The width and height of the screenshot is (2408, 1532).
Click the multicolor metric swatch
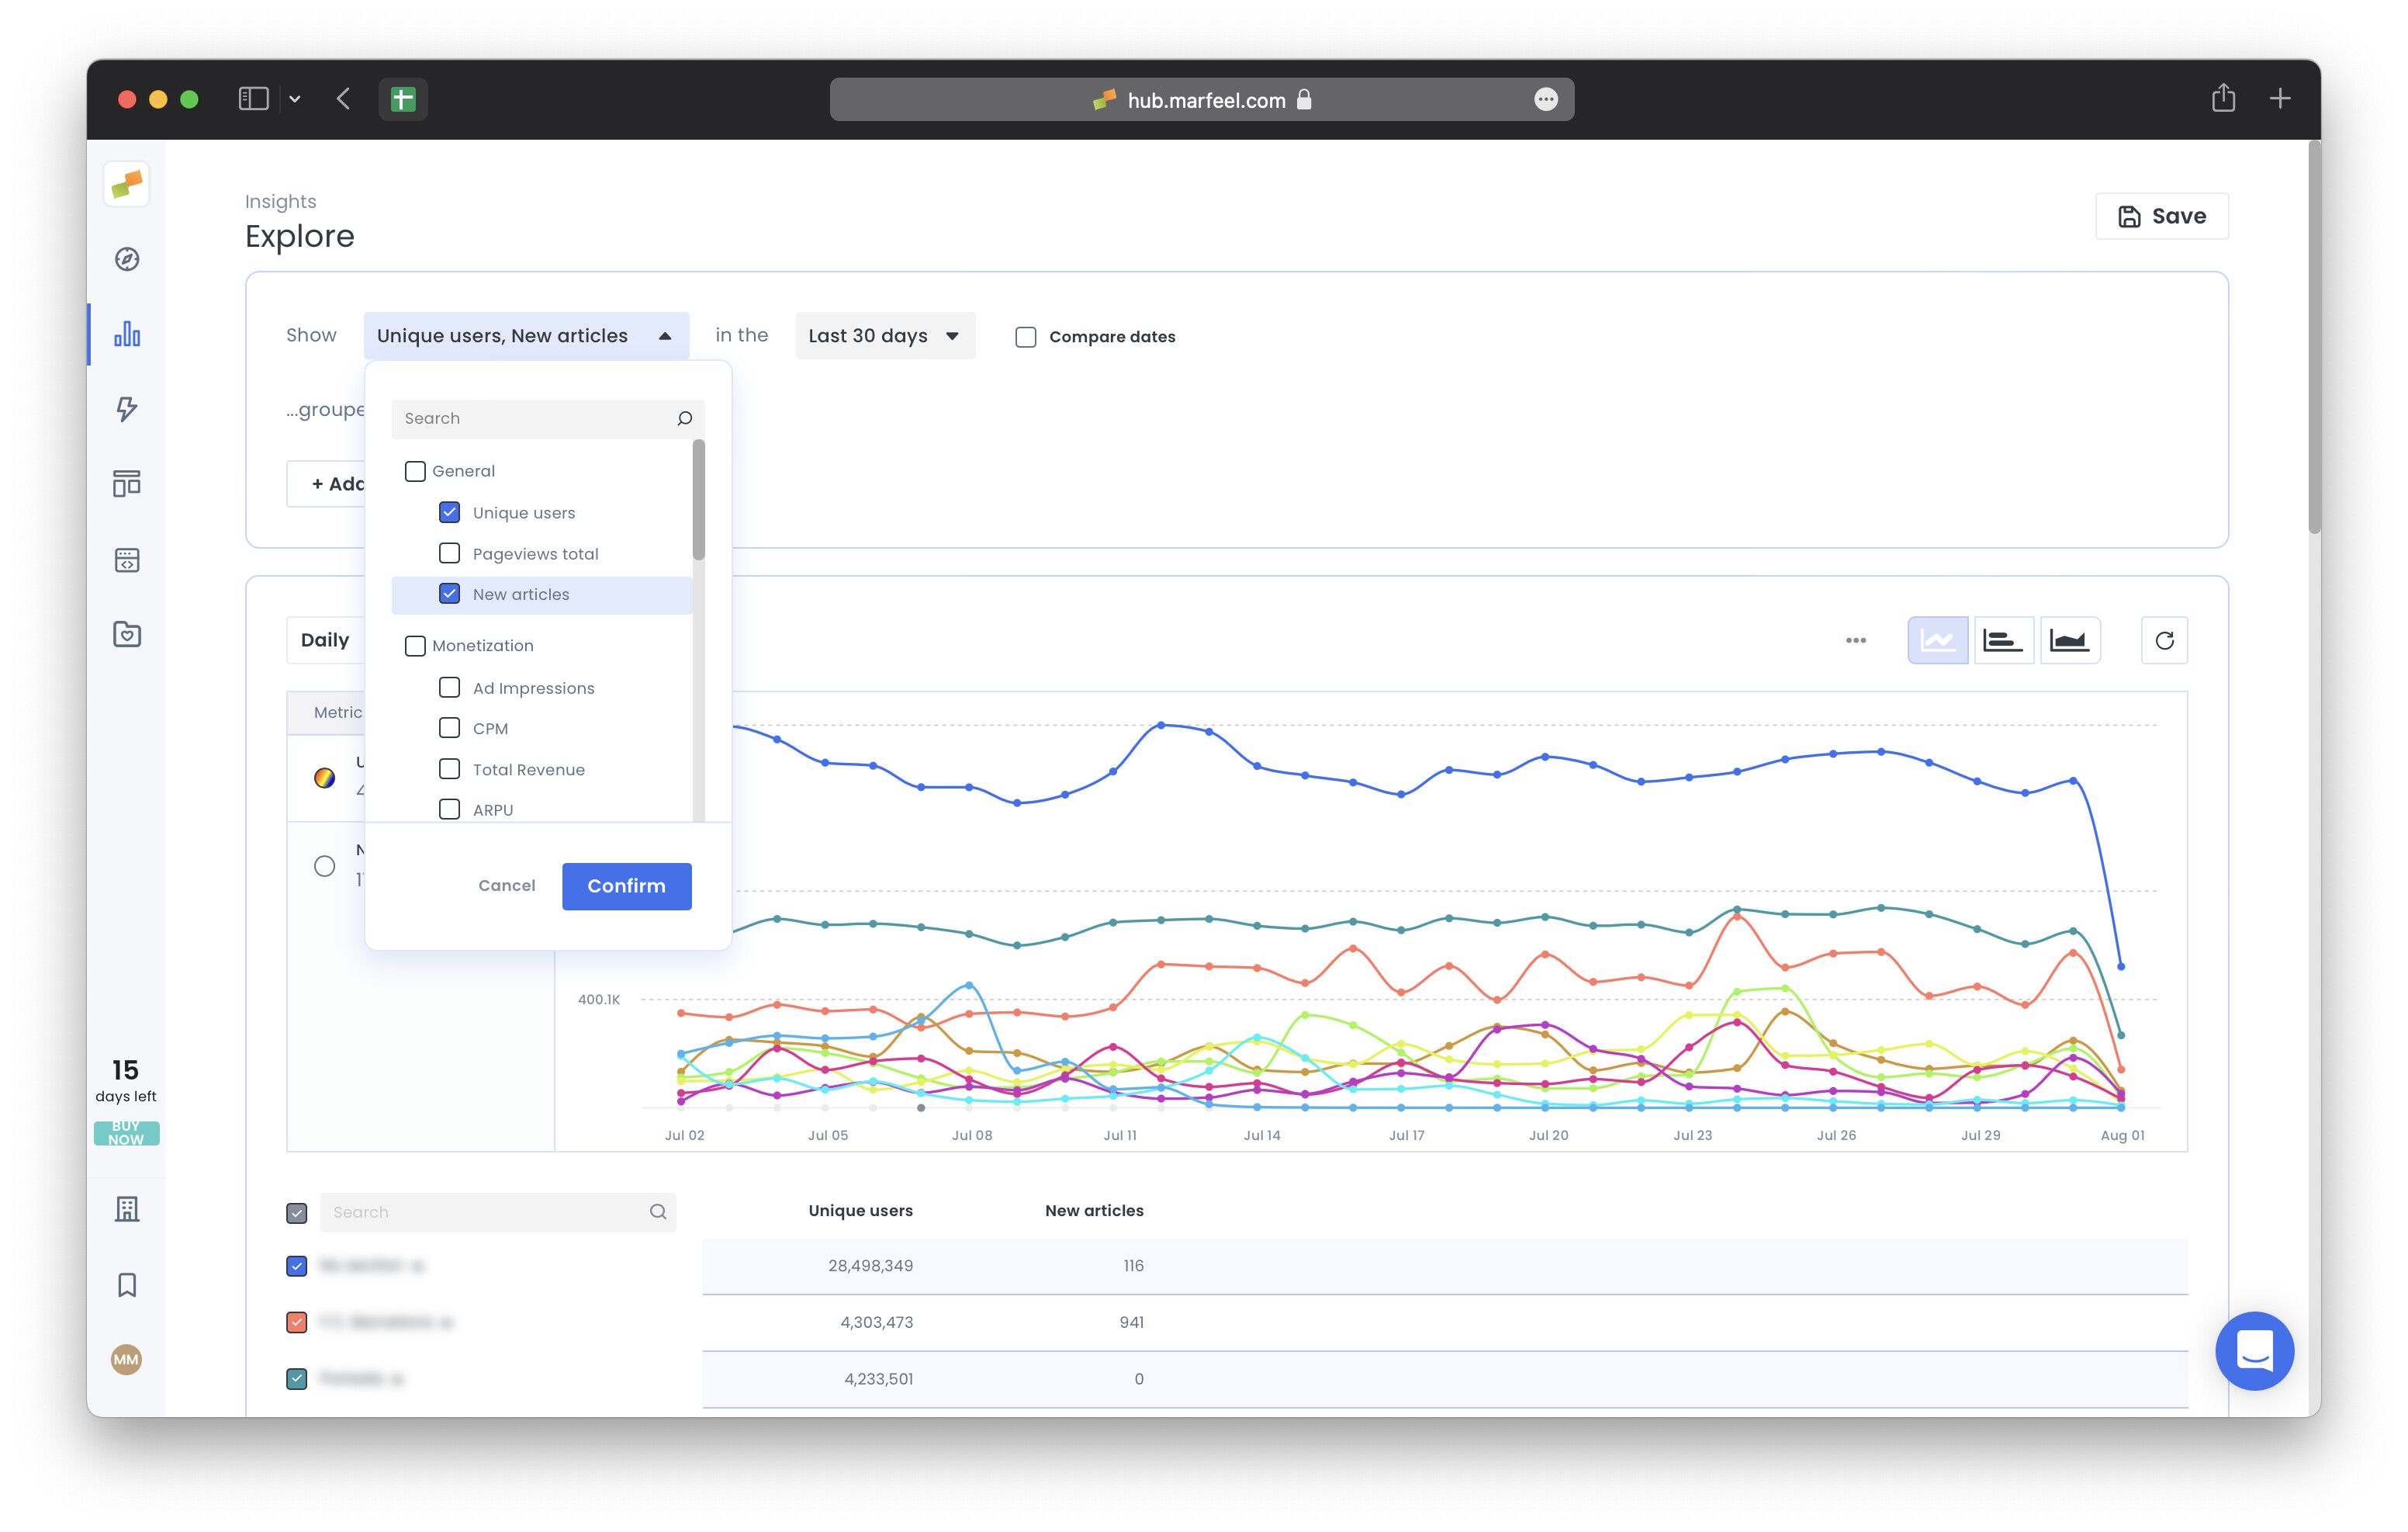[324, 778]
